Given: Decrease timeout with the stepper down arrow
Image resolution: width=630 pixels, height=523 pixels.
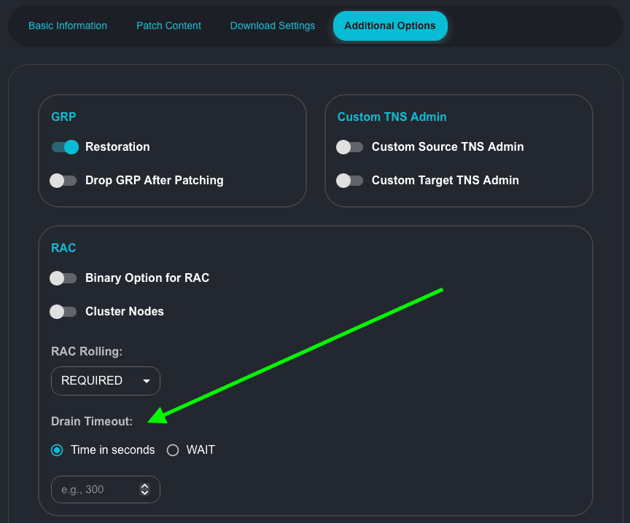Looking at the screenshot, I should tap(144, 493).
